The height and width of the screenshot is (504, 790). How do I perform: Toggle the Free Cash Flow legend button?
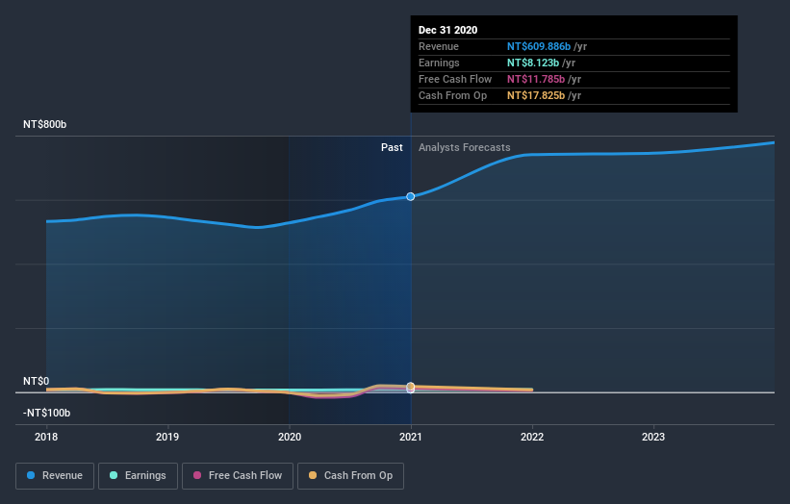click(238, 476)
